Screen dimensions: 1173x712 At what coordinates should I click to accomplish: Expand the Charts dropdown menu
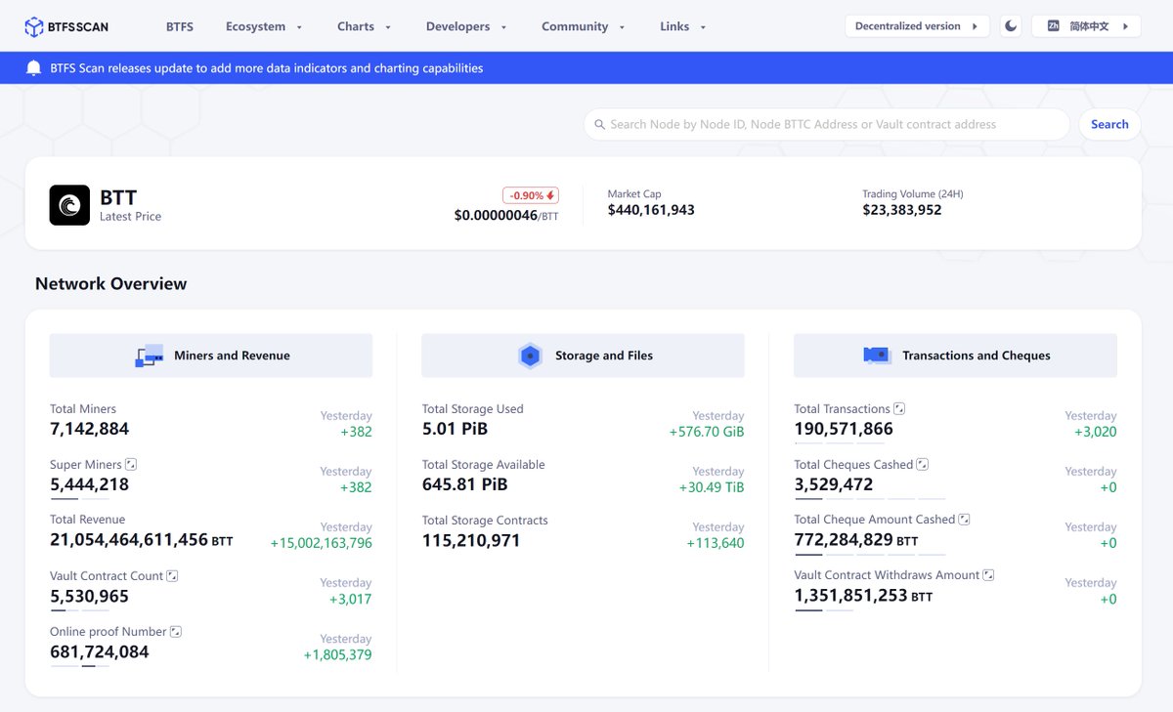[x=364, y=26]
